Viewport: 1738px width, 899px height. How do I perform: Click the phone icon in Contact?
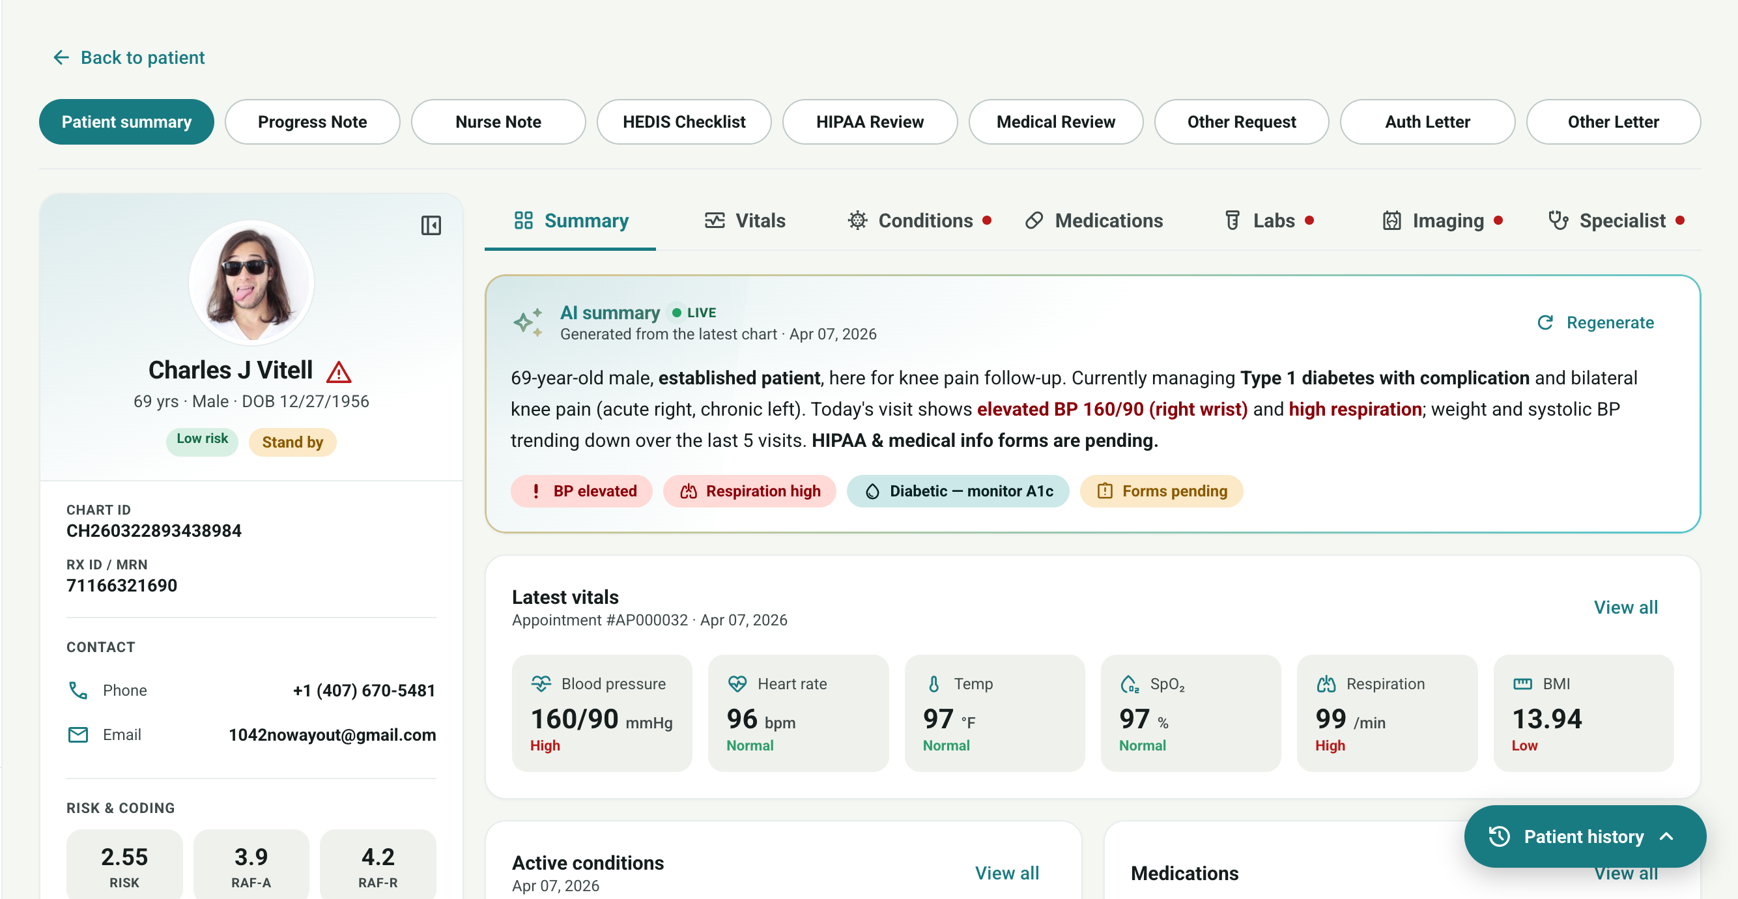point(78,690)
